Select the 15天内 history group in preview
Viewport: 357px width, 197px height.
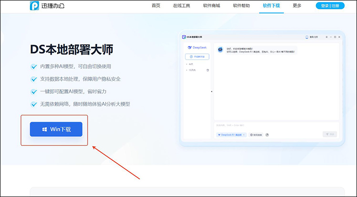pos(192,70)
